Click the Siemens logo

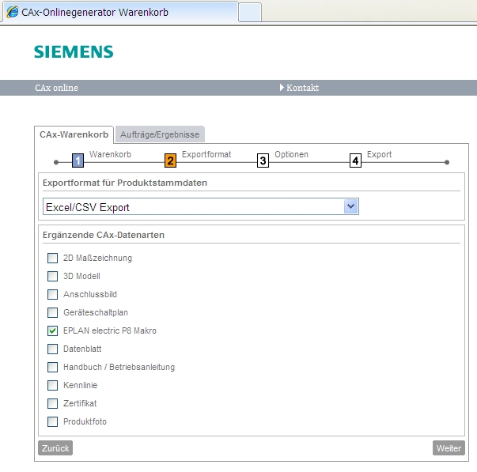tap(74, 51)
